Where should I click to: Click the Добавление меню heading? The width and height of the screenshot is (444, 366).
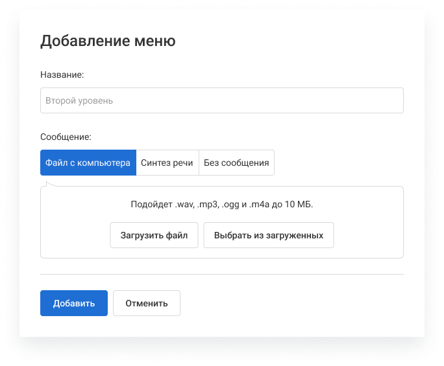[108, 41]
